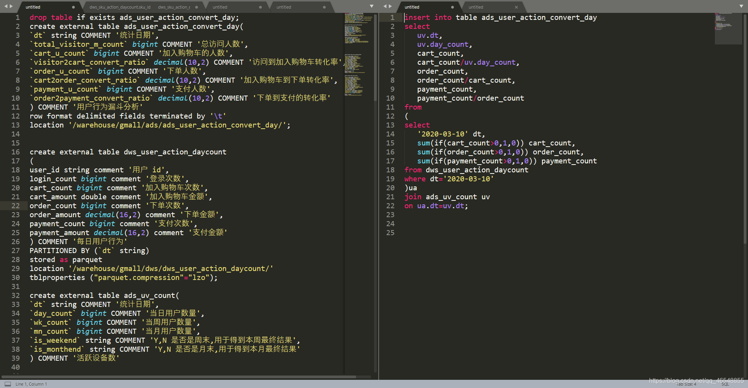748x388 pixels.
Task: Click 'create external table dws_user_action_daycount' line
Action: coord(128,152)
